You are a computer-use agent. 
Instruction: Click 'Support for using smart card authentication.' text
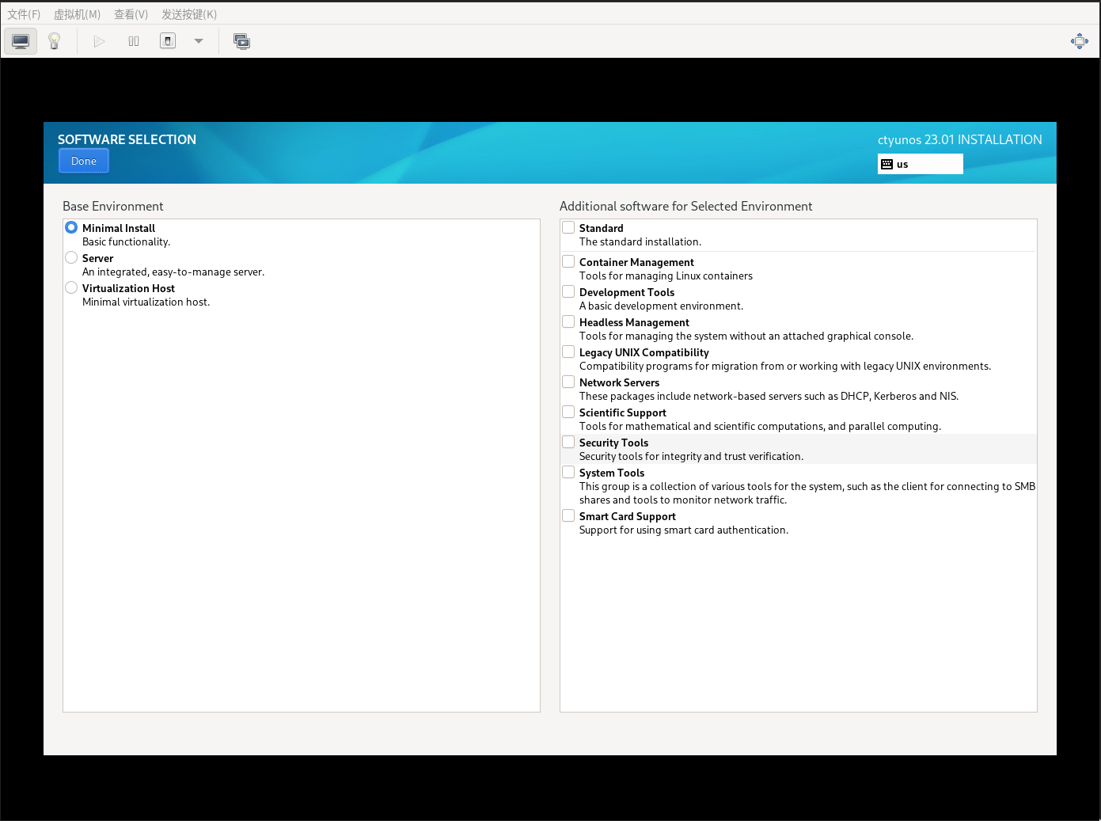click(684, 530)
